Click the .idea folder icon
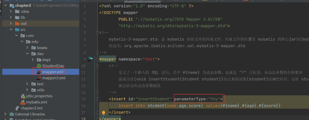 tap(17, 12)
